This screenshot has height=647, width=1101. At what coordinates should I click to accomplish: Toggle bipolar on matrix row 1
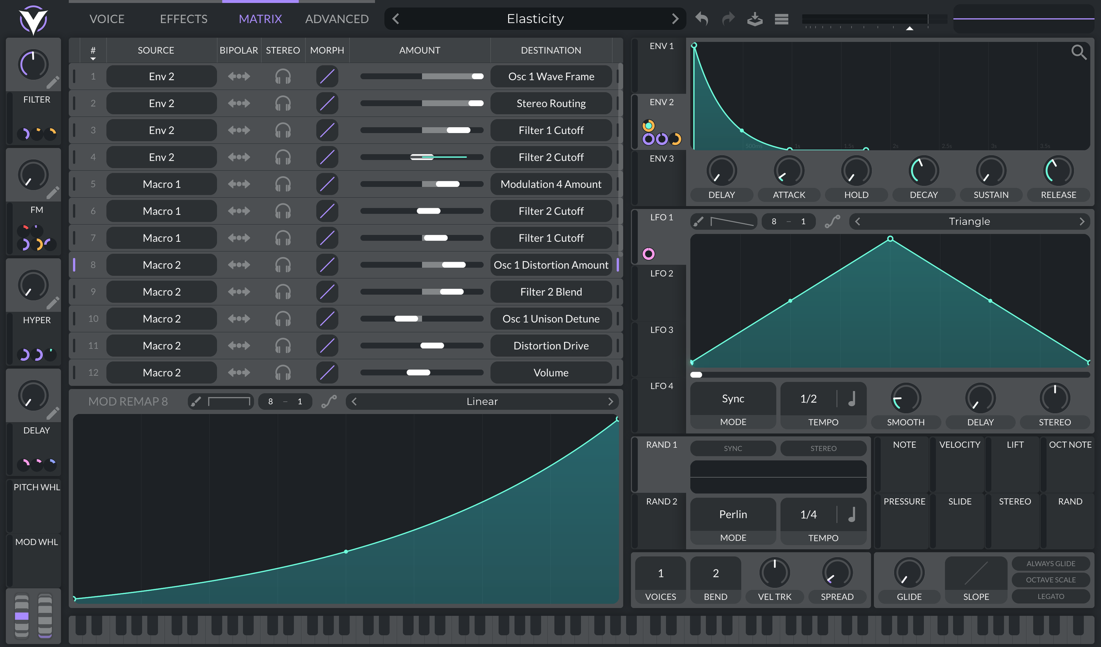tap(239, 77)
